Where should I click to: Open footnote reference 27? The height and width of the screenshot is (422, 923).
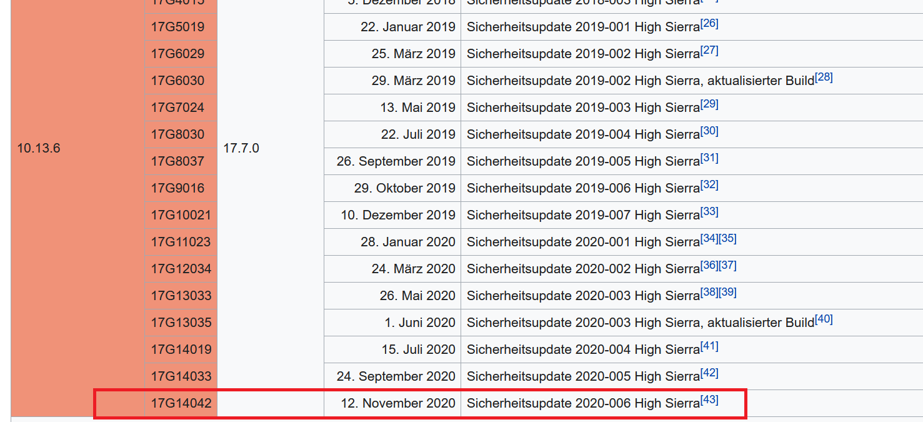[x=709, y=51]
